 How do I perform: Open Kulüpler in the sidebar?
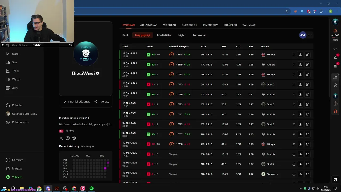[x=14, y=105]
